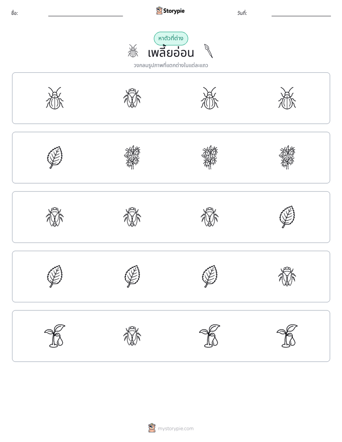Screen dimensions: 342x442
Task: Click the Storypie logo at the top
Action: pyautogui.click(x=170, y=11)
